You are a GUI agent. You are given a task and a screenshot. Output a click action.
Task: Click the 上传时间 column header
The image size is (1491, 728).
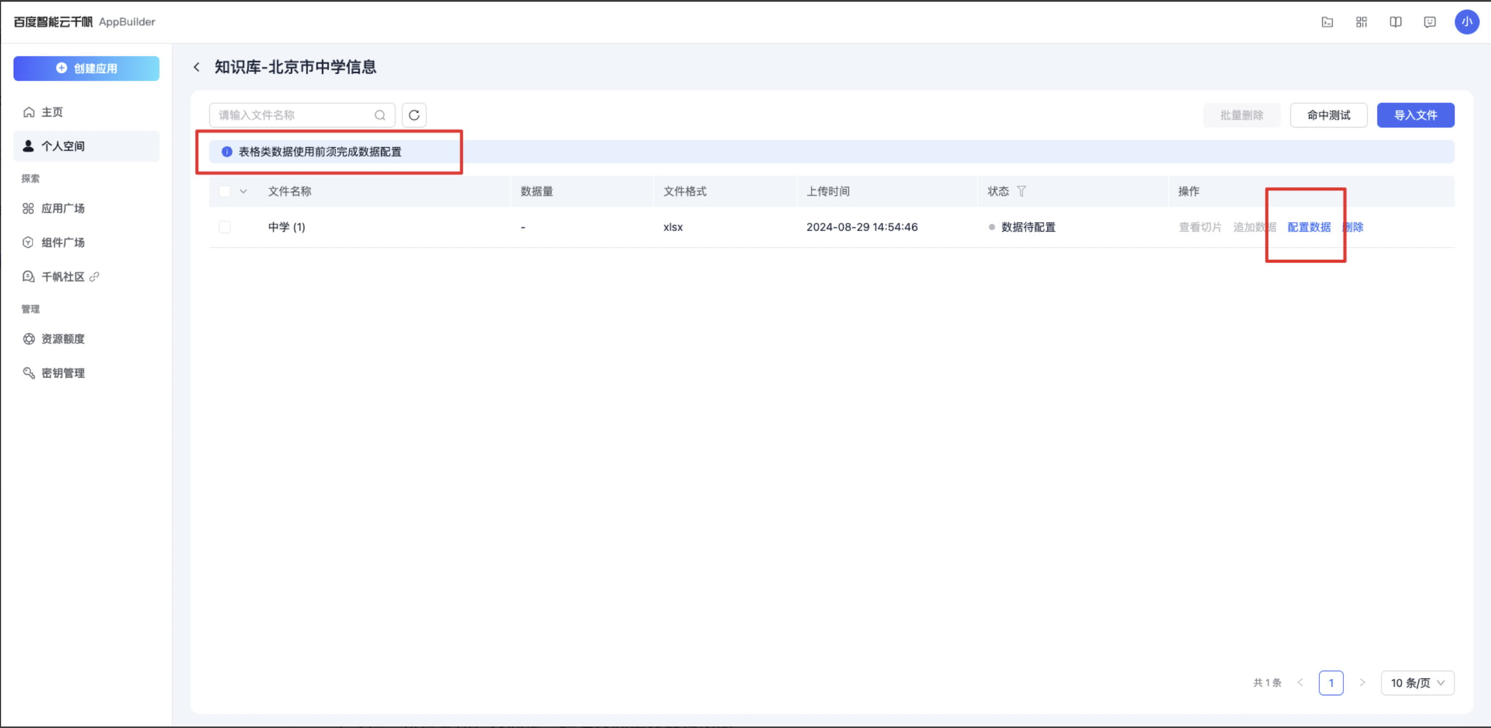pos(828,191)
